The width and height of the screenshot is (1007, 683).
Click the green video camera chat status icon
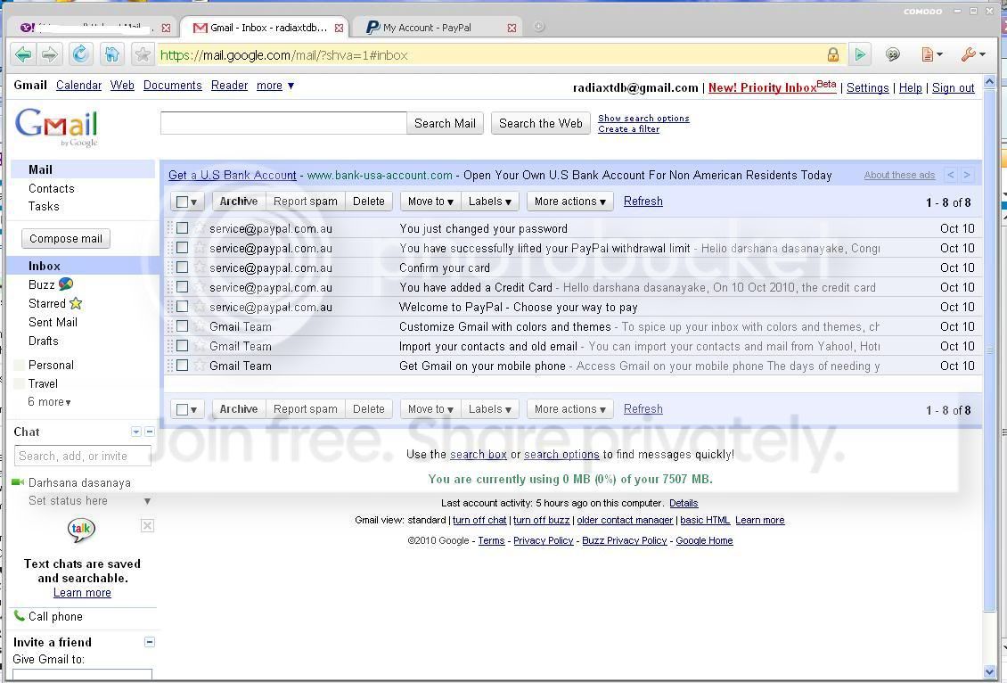click(x=18, y=481)
